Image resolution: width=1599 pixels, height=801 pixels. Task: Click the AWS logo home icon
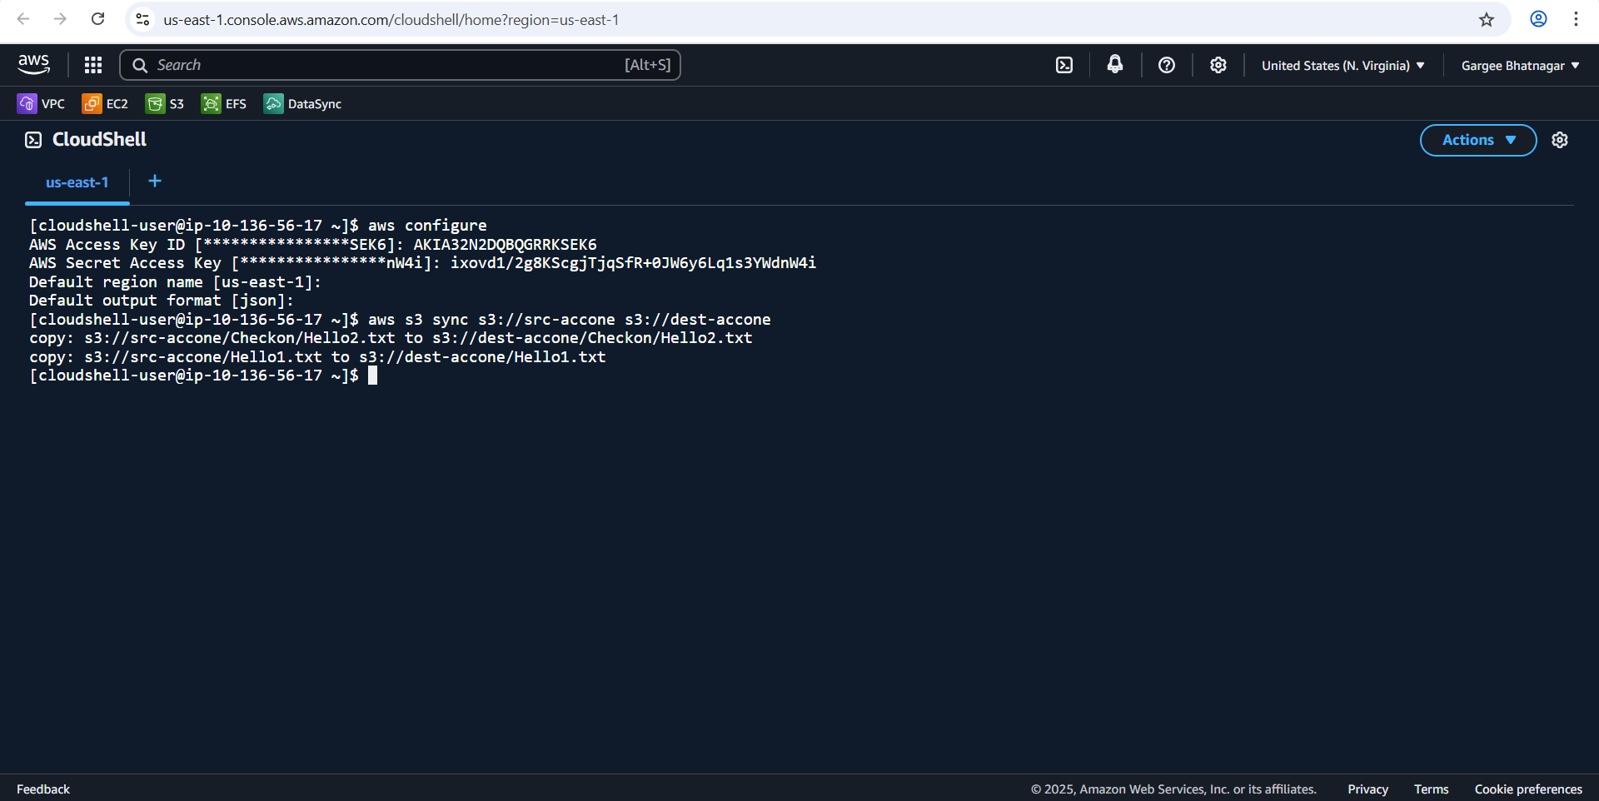[34, 64]
